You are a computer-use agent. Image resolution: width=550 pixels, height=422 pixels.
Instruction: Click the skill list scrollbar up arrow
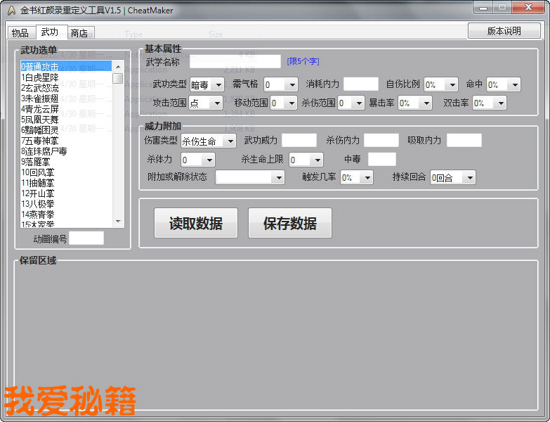[118, 67]
